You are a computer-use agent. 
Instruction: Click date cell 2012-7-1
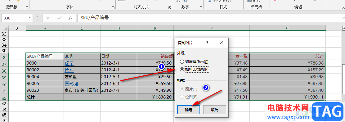point(119,90)
